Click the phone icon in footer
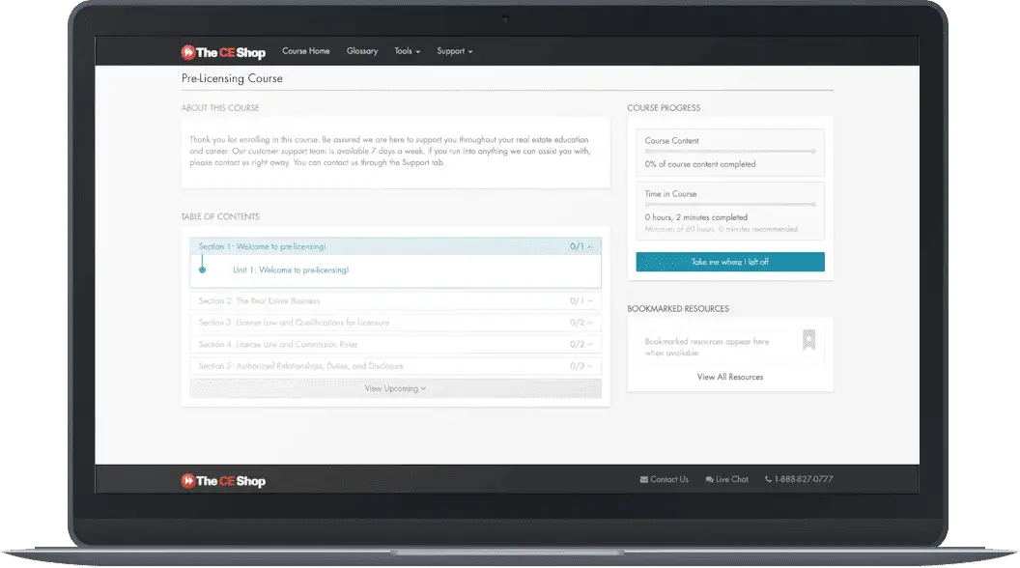 [769, 479]
